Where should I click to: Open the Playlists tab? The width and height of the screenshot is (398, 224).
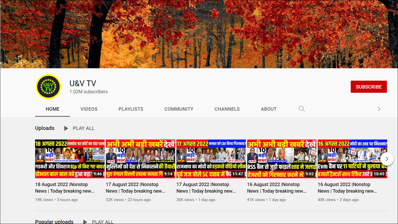[x=131, y=109]
